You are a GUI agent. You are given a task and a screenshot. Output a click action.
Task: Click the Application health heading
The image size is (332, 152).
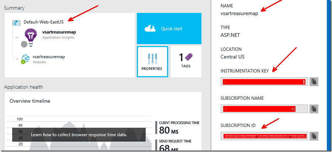click(24, 87)
